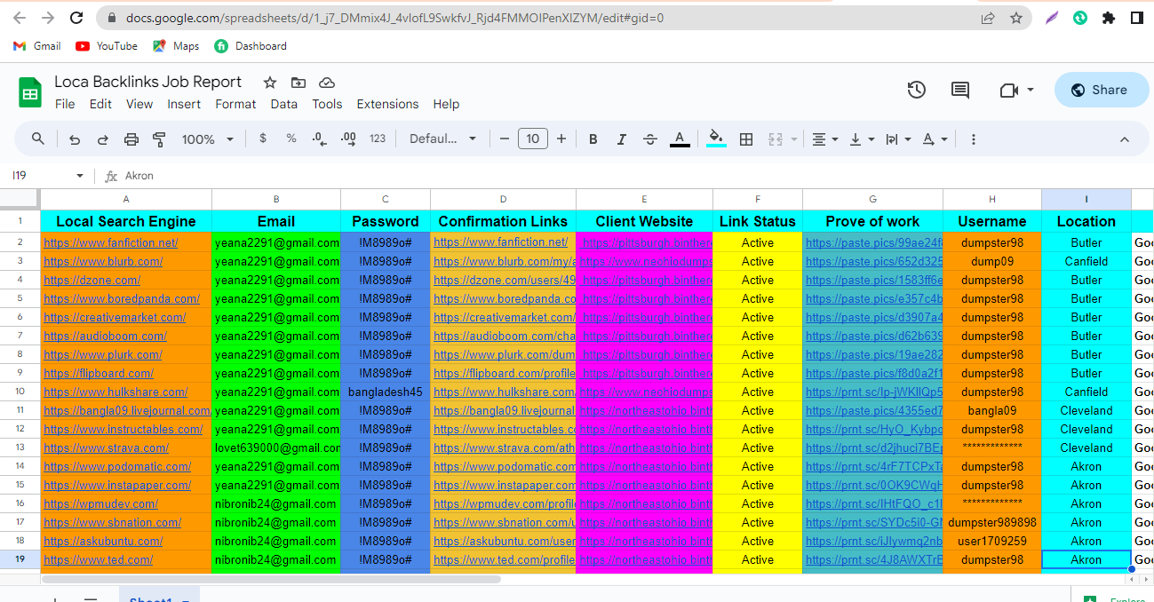Select row 13 header
Image resolution: width=1154 pixels, height=602 pixels.
(x=20, y=448)
